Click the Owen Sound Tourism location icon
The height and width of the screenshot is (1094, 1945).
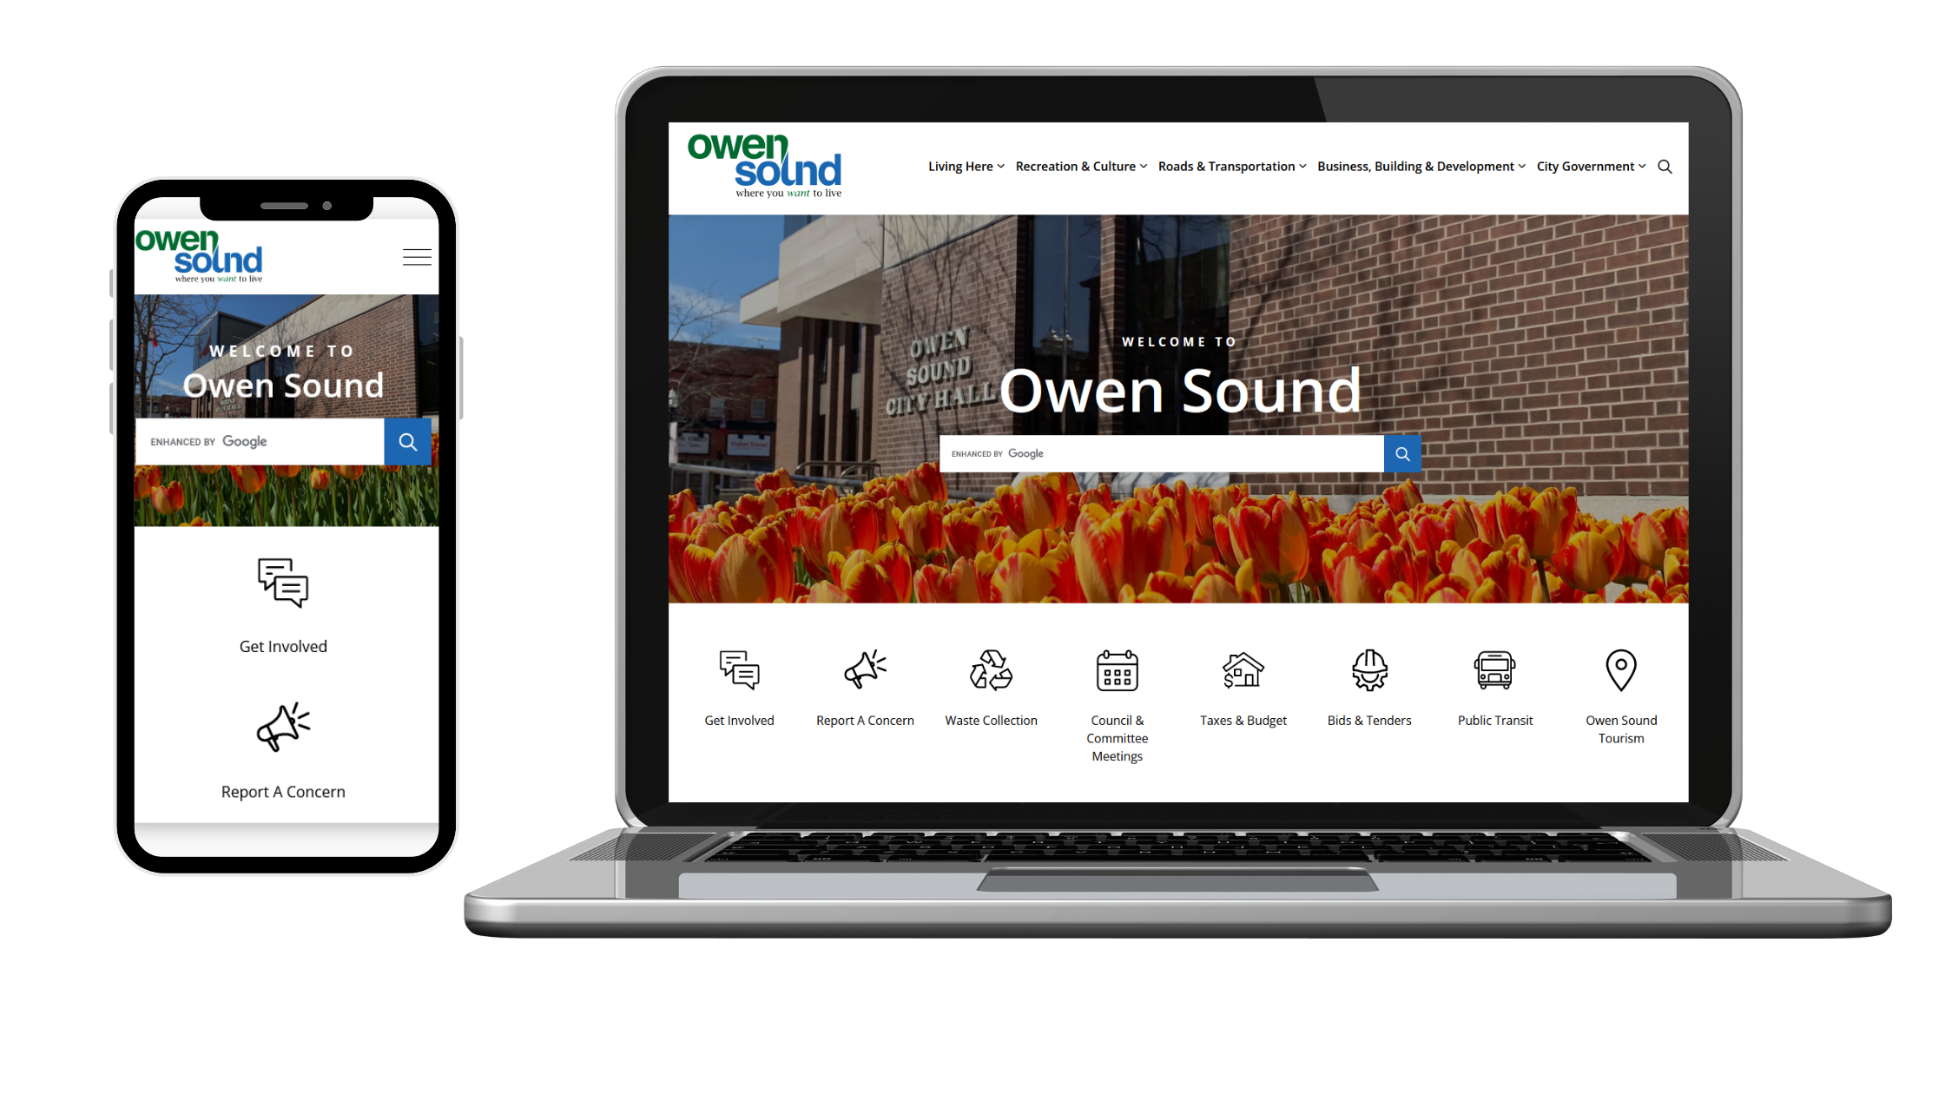[1620, 670]
